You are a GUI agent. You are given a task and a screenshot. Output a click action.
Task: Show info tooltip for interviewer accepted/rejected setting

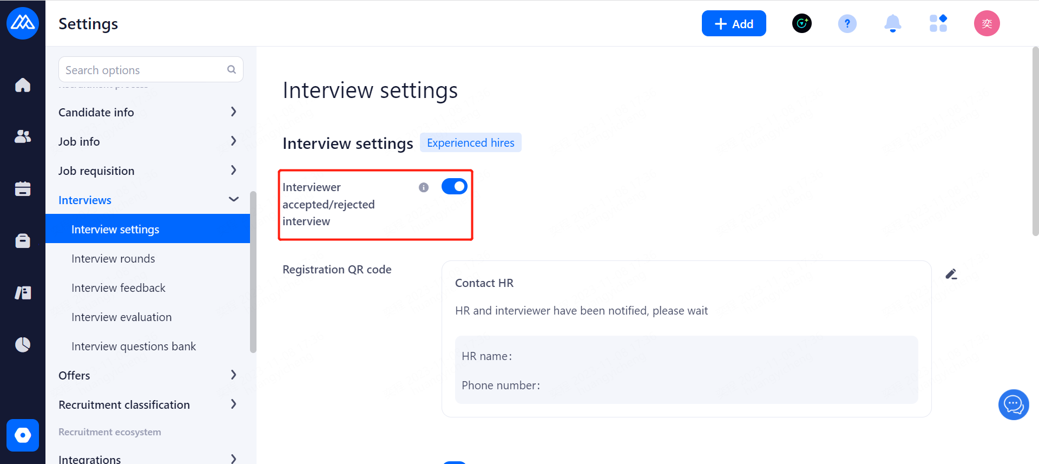[x=424, y=187]
